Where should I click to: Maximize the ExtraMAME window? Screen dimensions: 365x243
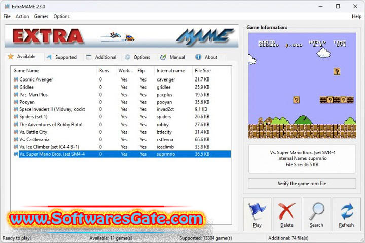click(338, 6)
